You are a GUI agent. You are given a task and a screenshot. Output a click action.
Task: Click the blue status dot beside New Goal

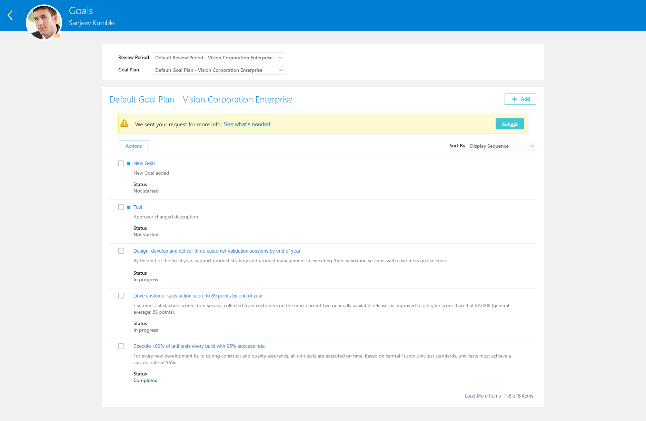[128, 163]
